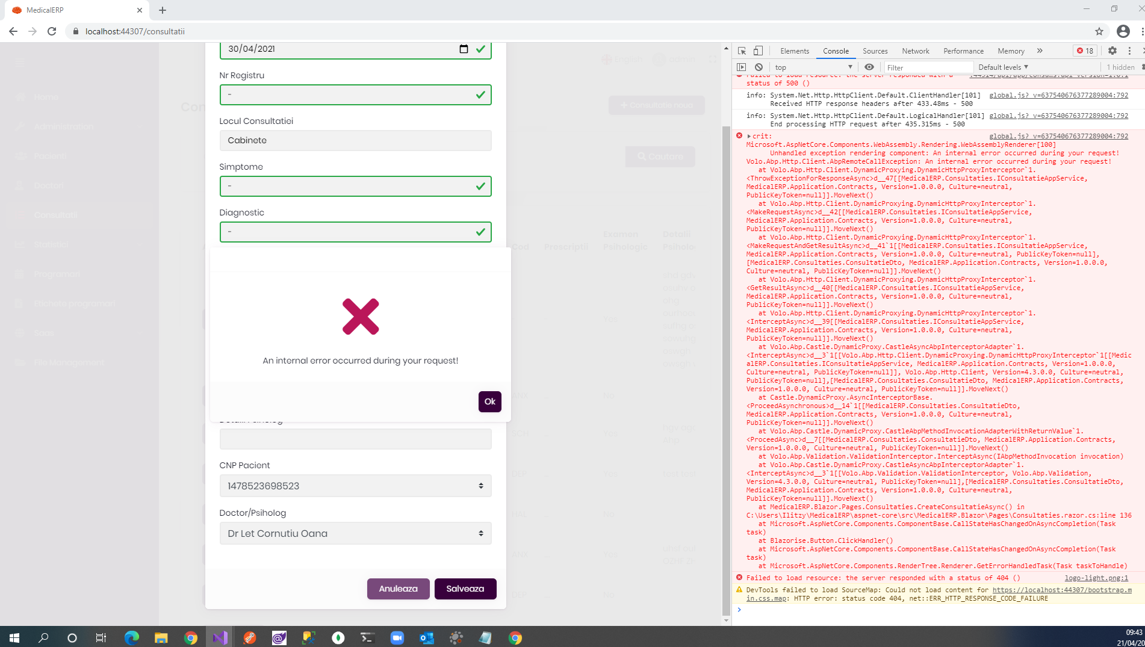This screenshot has width=1145, height=647.
Task: Open the Doctor/Psiholog dropdown
Action: tap(355, 533)
